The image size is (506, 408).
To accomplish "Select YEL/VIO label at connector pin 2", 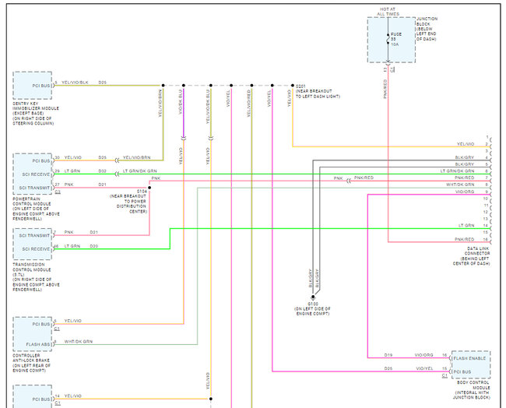I will [466, 144].
